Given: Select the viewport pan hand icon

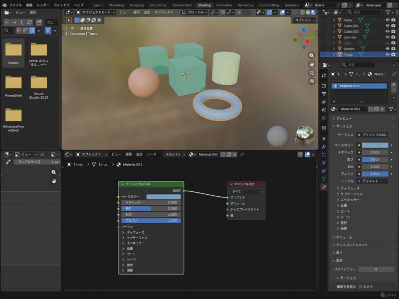Looking at the screenshot, I should point(312,64).
